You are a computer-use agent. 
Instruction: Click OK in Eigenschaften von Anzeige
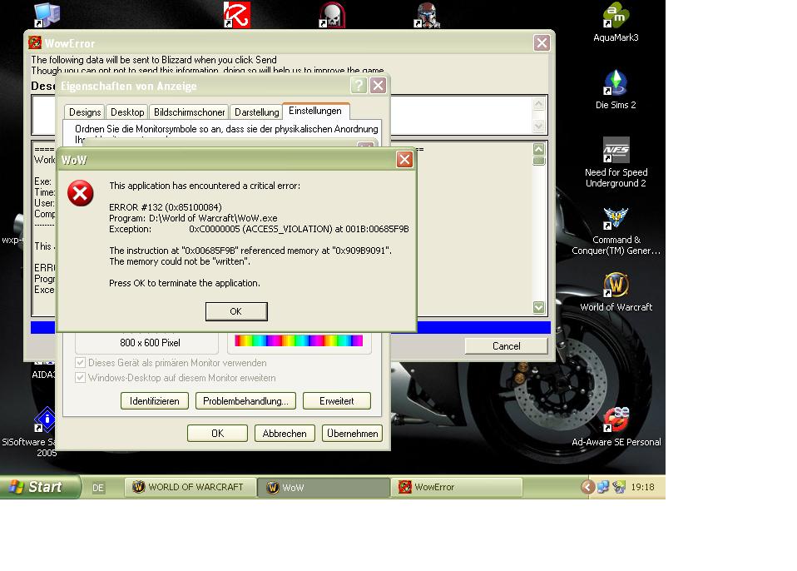(217, 433)
